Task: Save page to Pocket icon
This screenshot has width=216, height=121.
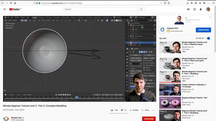Action: (x=165, y=3)
